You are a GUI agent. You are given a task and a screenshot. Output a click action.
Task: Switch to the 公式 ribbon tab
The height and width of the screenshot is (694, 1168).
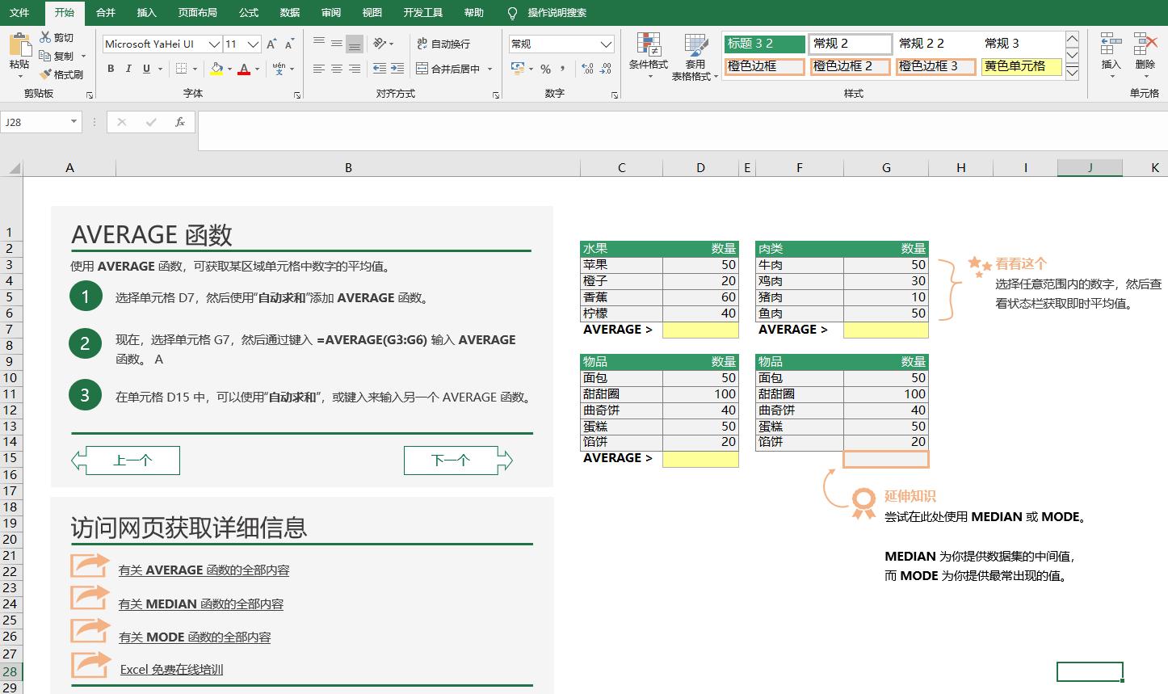coord(247,12)
